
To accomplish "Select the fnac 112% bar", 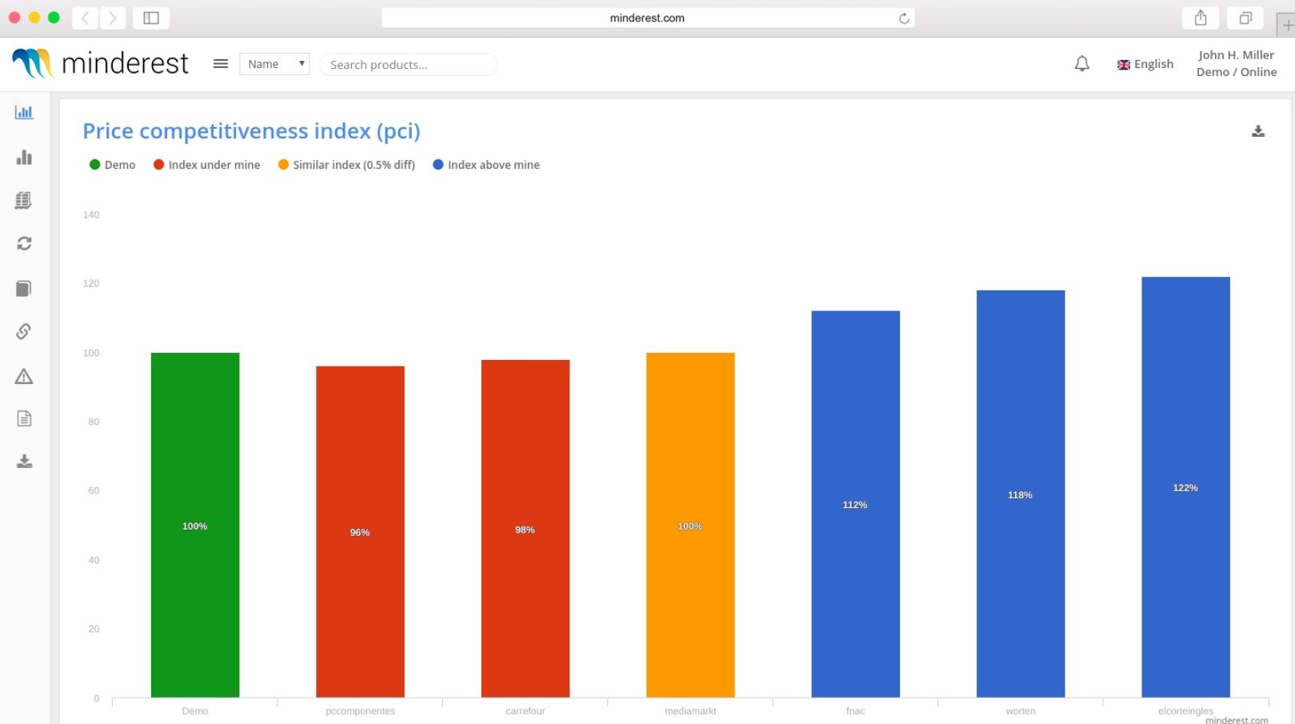I will pyautogui.click(x=856, y=504).
